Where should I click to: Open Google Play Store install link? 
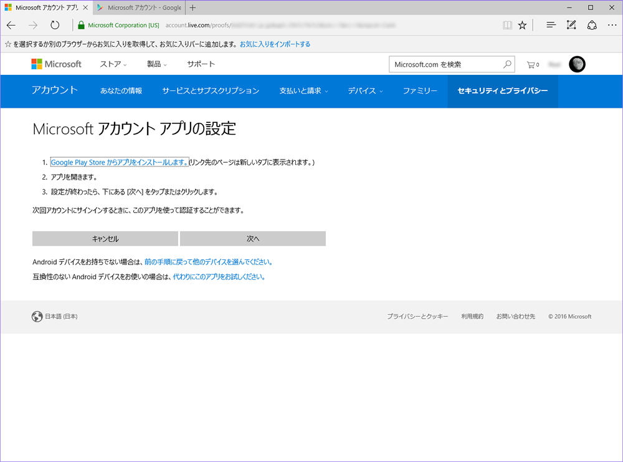coord(119,162)
